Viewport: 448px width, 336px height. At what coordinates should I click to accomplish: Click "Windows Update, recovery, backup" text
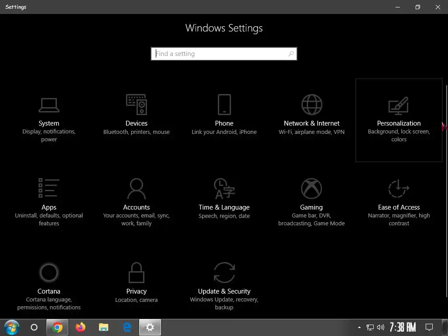coord(224,304)
